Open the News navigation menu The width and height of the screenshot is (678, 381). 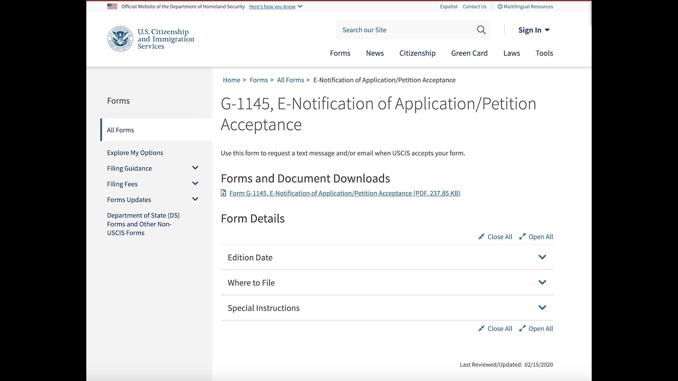click(375, 53)
